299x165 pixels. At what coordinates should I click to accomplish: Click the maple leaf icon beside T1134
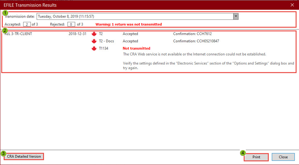[94, 48]
